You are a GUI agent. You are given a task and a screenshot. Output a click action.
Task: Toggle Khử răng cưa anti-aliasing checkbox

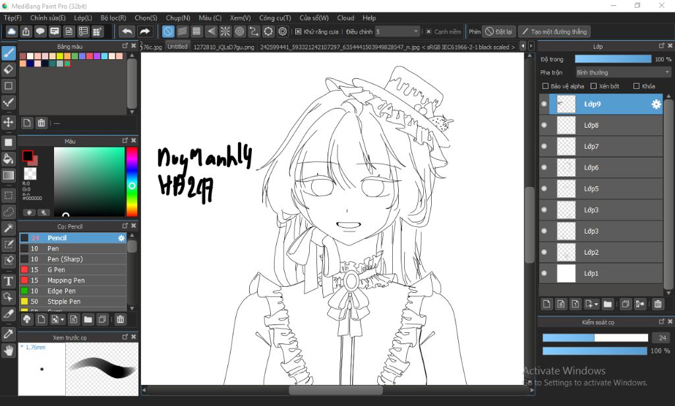point(298,32)
